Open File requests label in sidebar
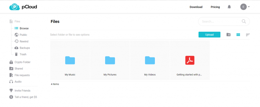Image resolution: width=260 pixels, height=107 pixels. 22,75
